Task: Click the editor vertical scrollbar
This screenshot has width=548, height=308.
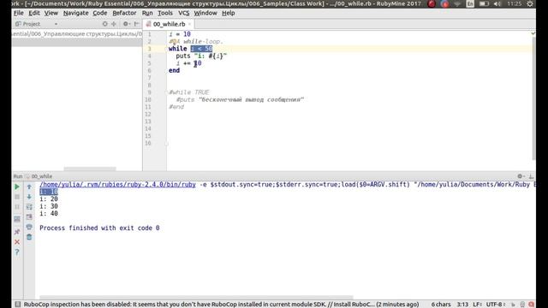Action: click(x=533, y=98)
